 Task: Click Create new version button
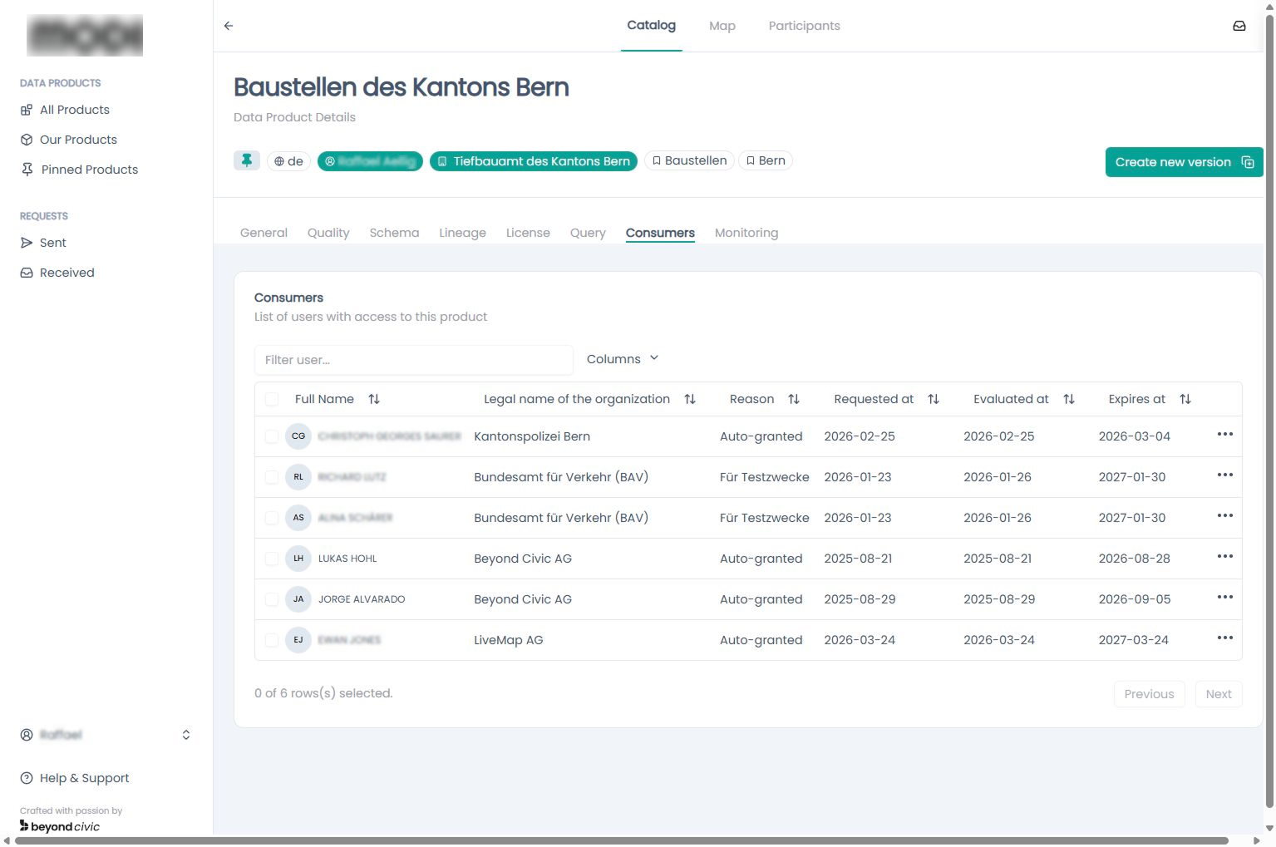(x=1184, y=162)
